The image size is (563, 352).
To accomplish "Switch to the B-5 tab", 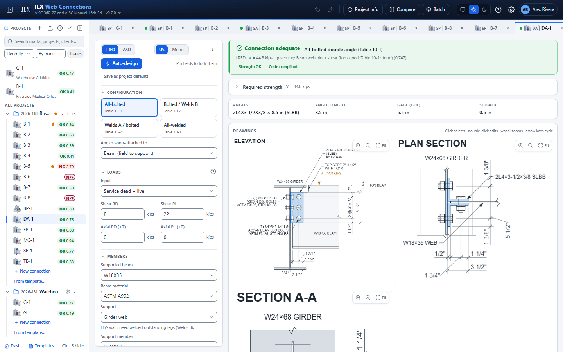I will point(353,28).
